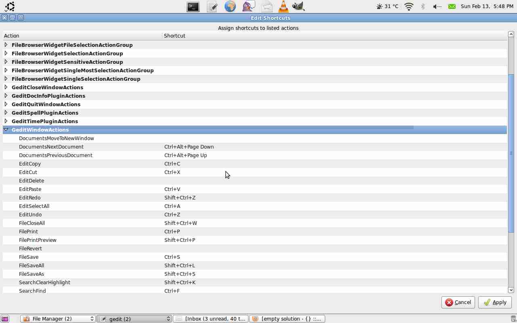Image resolution: width=517 pixels, height=323 pixels.
Task: Sort by the Shortcut column header
Action: 334,36
